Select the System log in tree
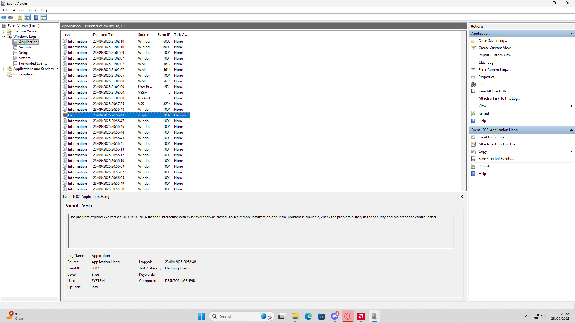The width and height of the screenshot is (575, 323). [25, 58]
